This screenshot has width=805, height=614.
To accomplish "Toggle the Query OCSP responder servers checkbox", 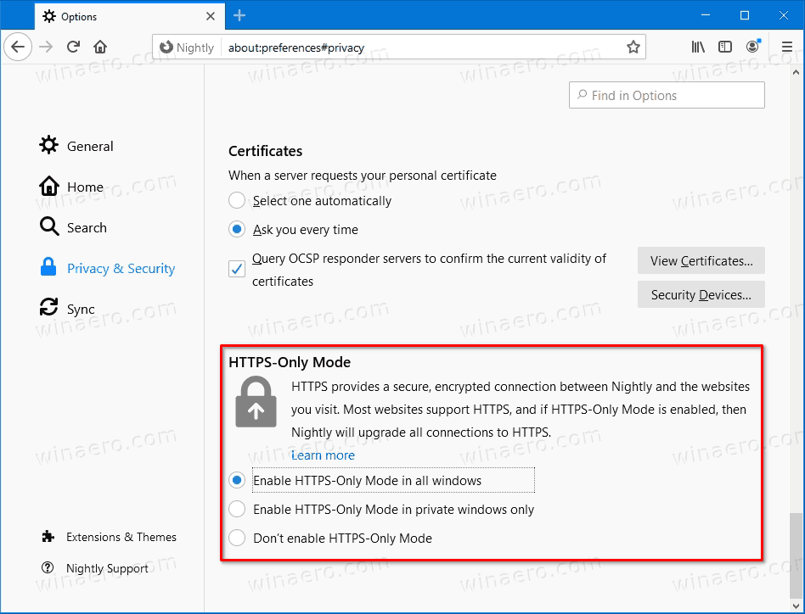I will click(237, 269).
